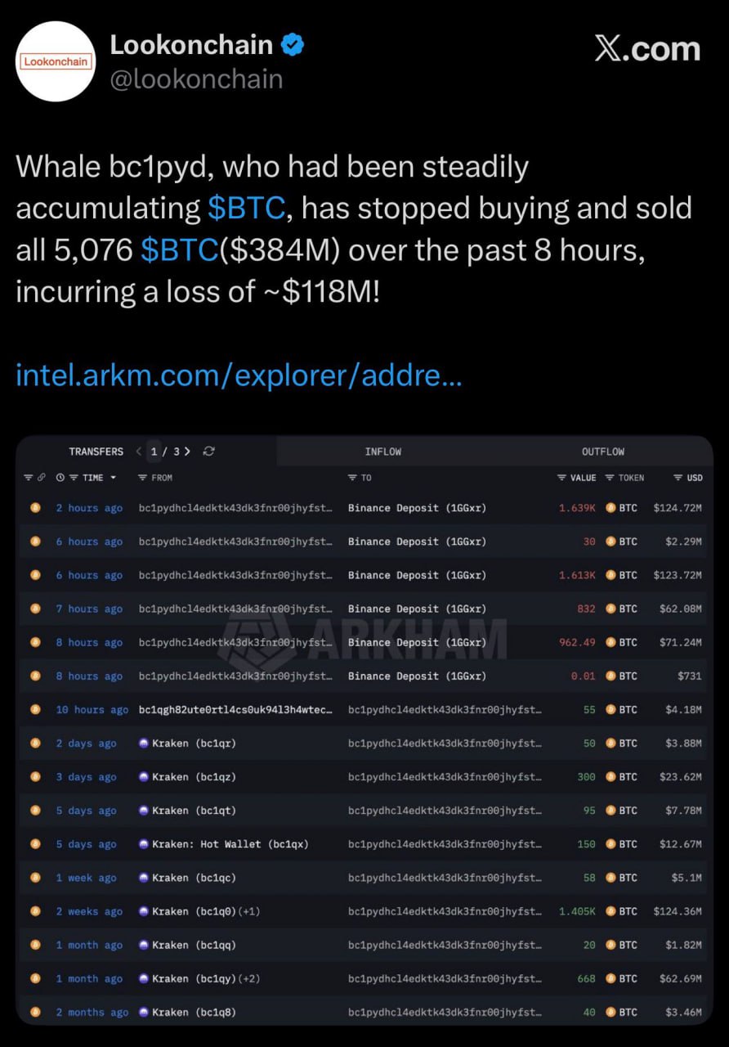Viewport: 729px width, 1047px height.
Task: Click the first $BTC cashtag
Action: click(x=246, y=208)
